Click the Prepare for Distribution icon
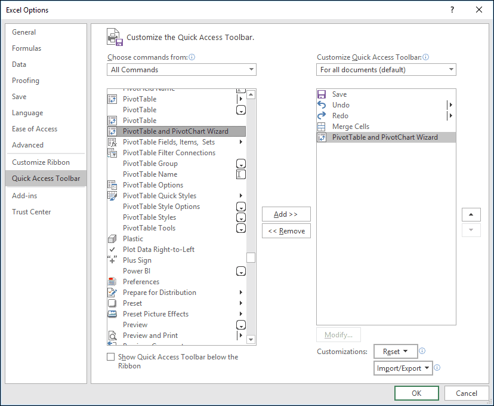 point(112,293)
